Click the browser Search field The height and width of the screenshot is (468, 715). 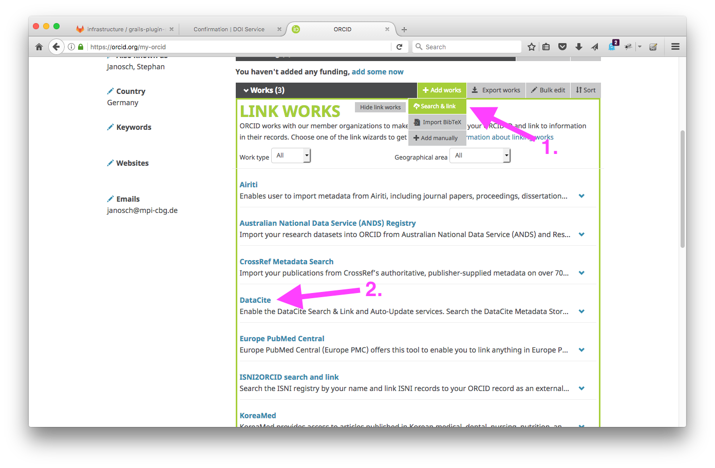click(x=467, y=47)
